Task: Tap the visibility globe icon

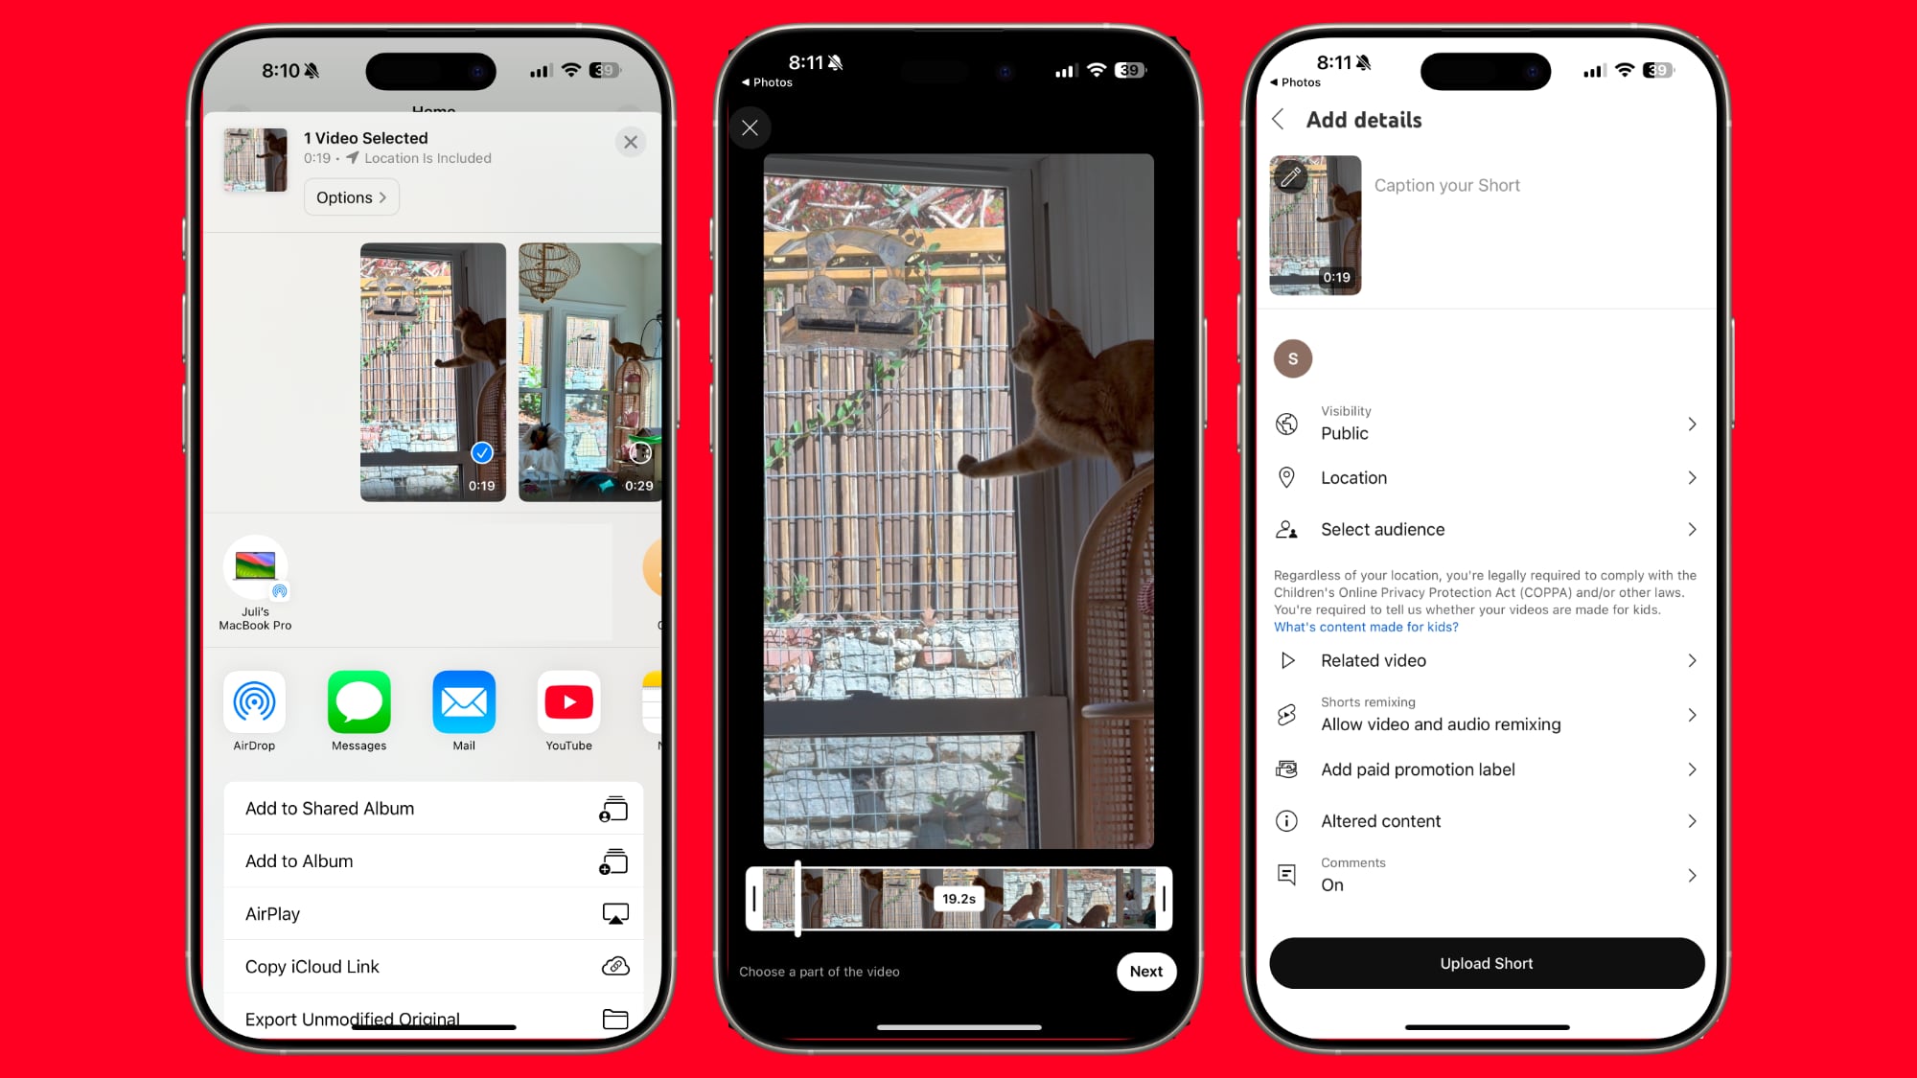Action: [x=1287, y=423]
